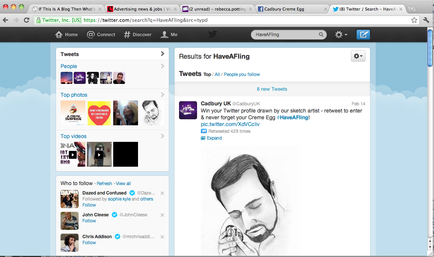The width and height of the screenshot is (434, 257).
Task: Go to Twitter Home in navbar
Action: (67, 35)
